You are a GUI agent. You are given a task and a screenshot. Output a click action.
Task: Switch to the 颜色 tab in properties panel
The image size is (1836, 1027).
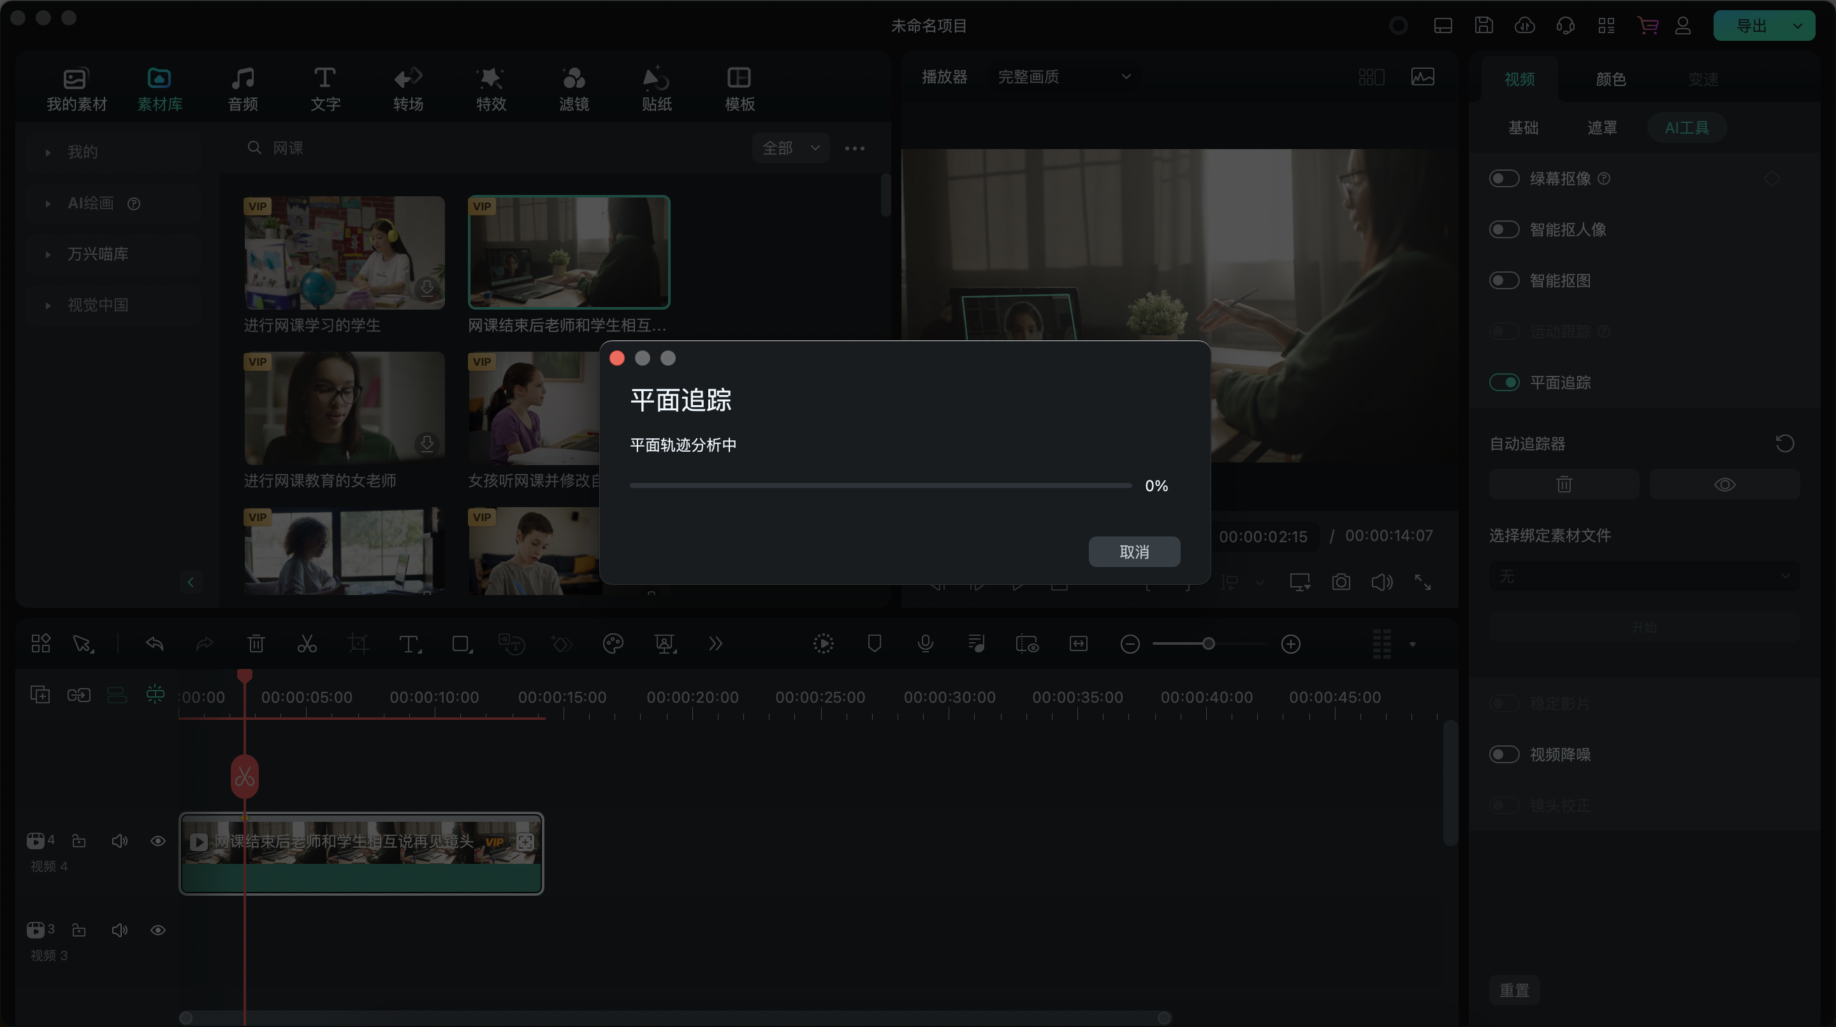[1610, 79]
